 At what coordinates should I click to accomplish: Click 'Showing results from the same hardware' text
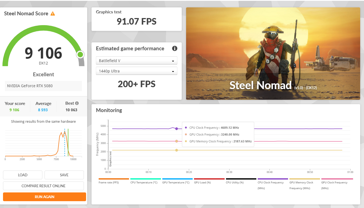tap(43, 122)
